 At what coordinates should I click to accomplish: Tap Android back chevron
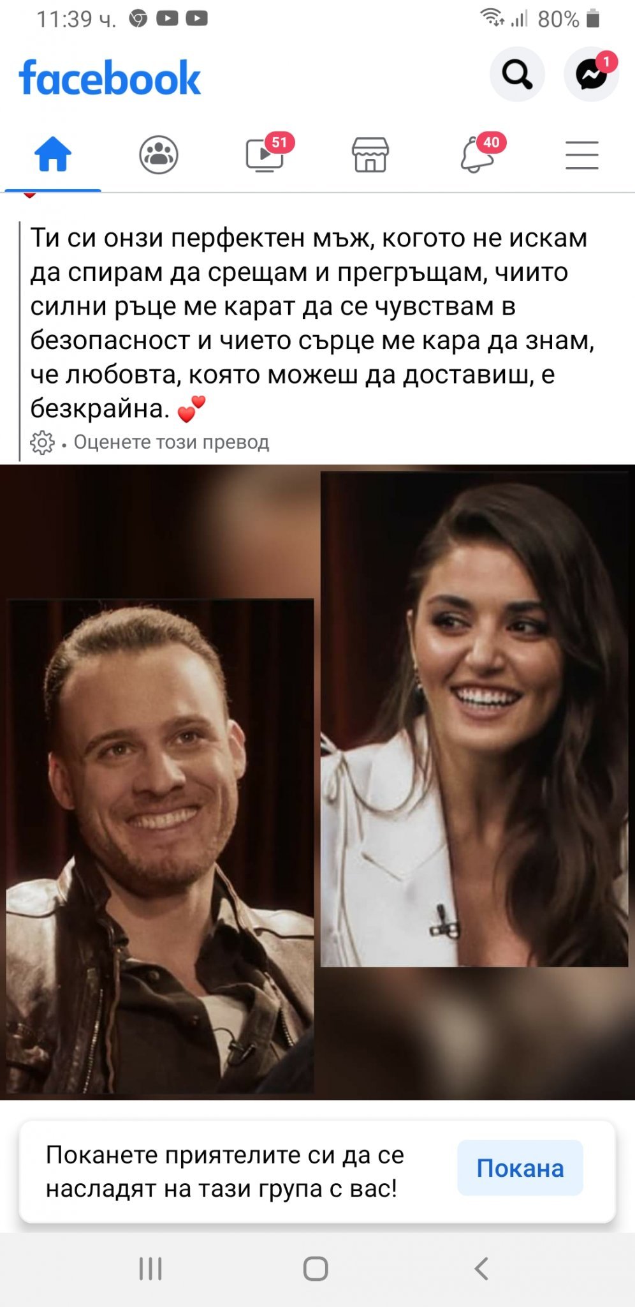tap(482, 1269)
